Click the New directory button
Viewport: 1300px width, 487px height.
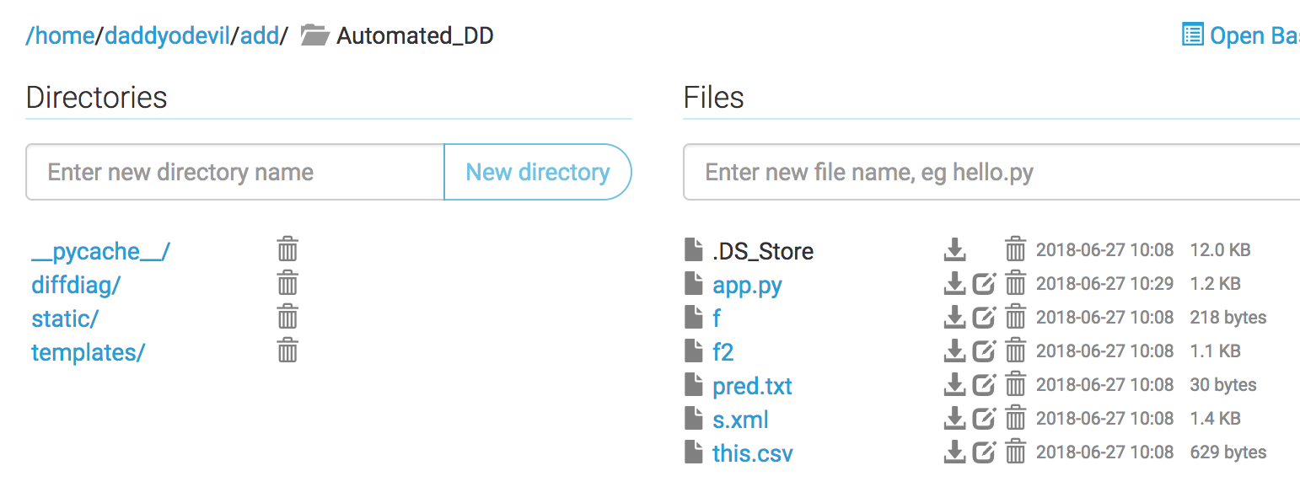[538, 172]
